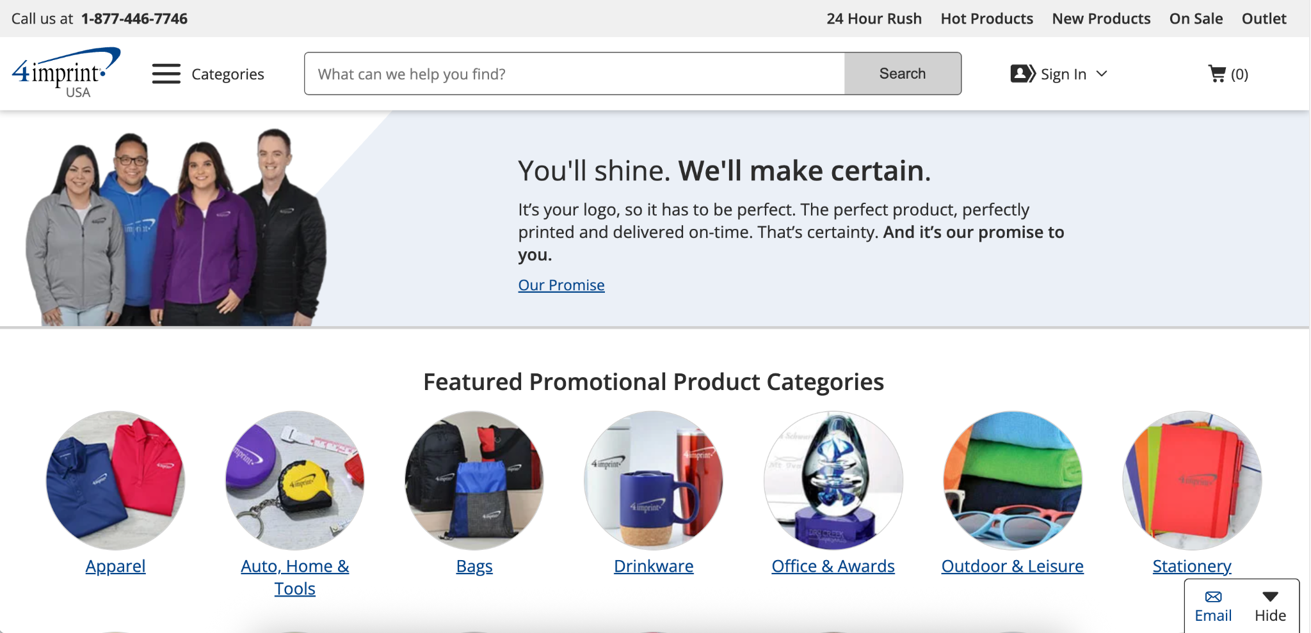
Task: Click the 4imprint USA logo
Action: click(x=66, y=73)
